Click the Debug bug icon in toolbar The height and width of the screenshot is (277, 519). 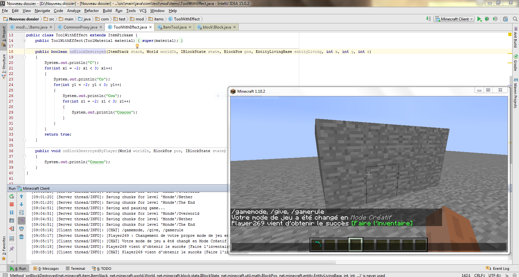pyautogui.click(x=487, y=19)
